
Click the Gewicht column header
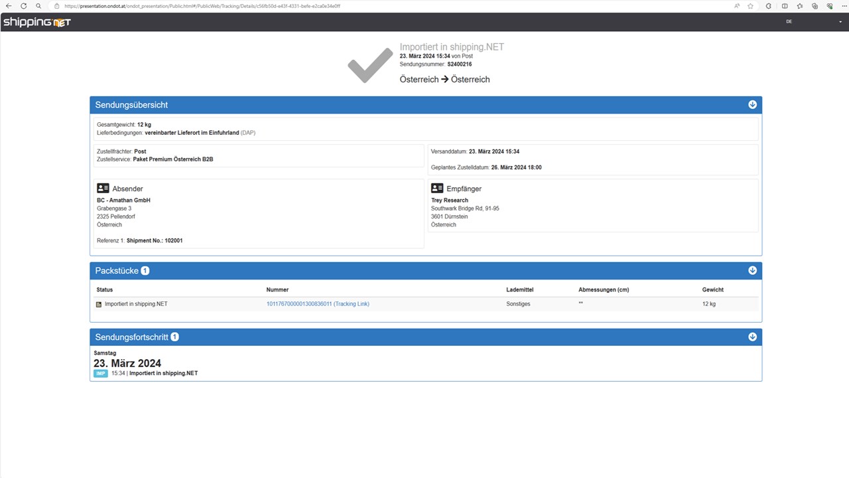(713, 289)
